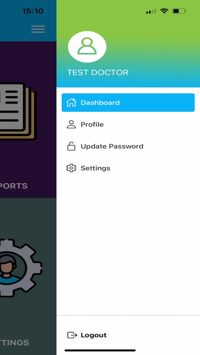Tap the hamburger menu icon
This screenshot has height=355, width=200.
[38, 29]
